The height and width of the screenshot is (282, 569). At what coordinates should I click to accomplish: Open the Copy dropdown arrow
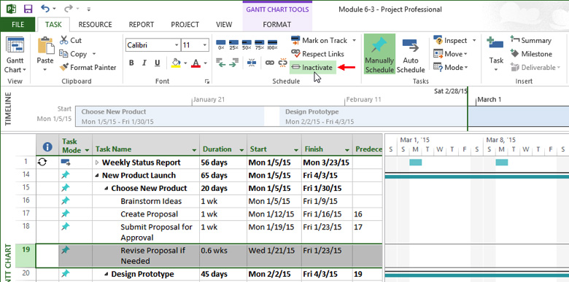click(94, 54)
